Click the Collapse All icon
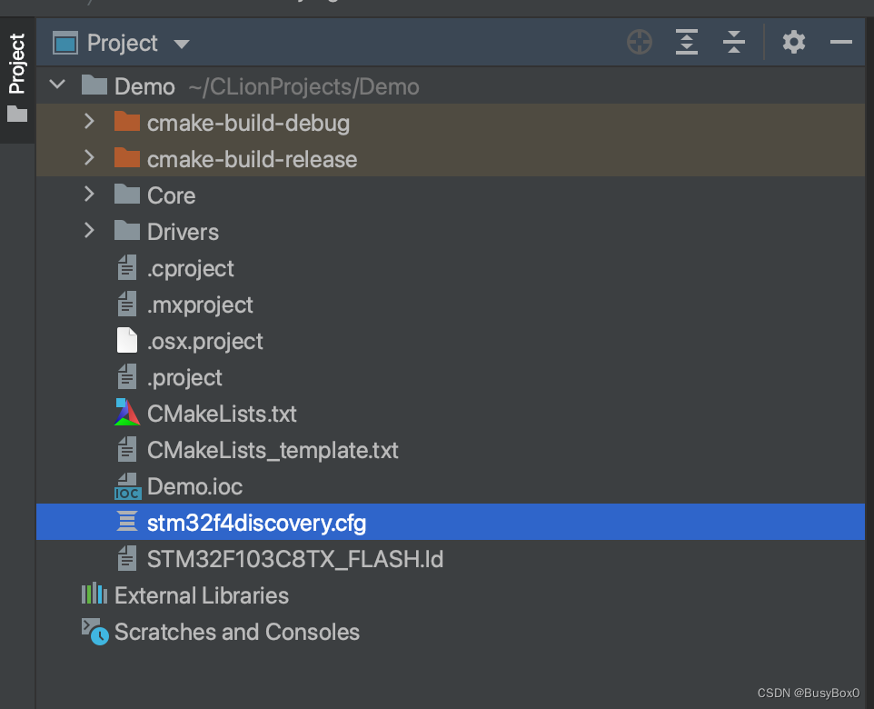The width and height of the screenshot is (874, 709). [734, 43]
